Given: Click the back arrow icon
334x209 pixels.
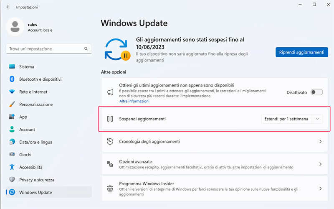Looking at the screenshot, I should (8, 7).
